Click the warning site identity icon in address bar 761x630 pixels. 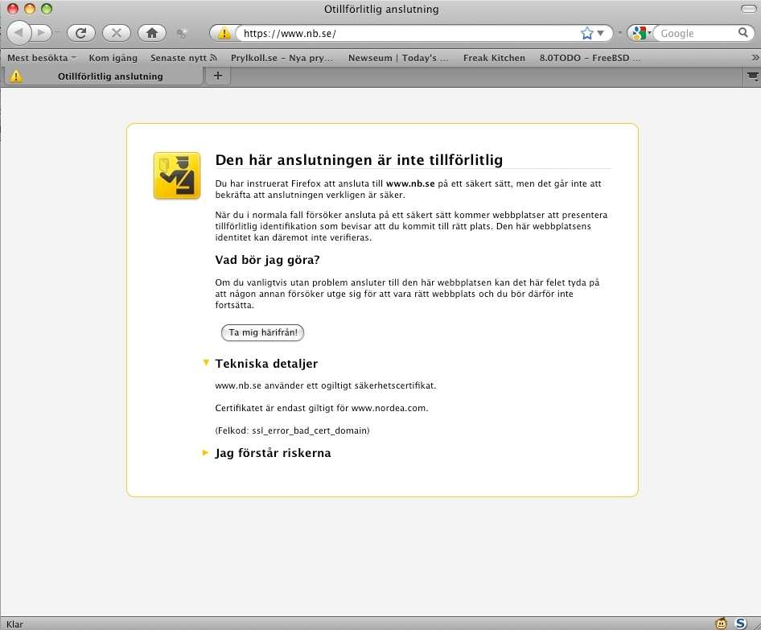224,33
